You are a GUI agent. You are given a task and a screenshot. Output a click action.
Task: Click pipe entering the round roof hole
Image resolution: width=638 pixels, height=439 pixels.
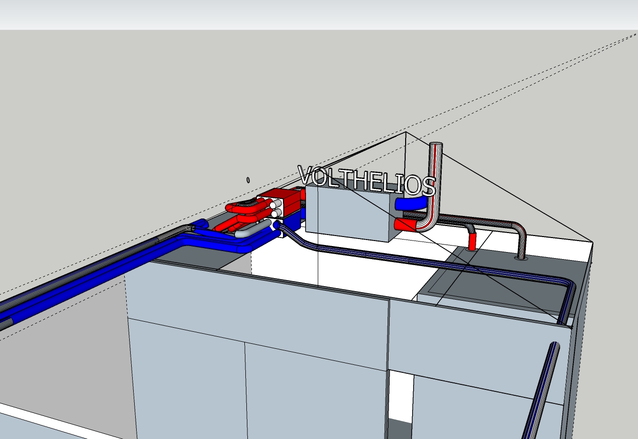(x=521, y=246)
